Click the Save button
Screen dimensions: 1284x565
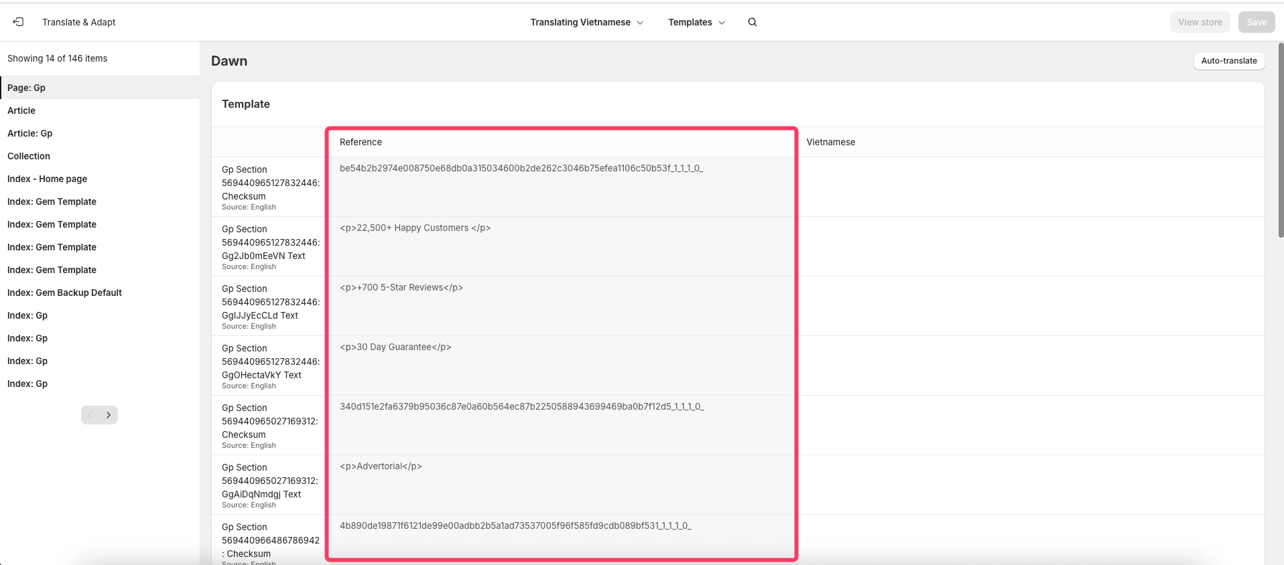1256,22
